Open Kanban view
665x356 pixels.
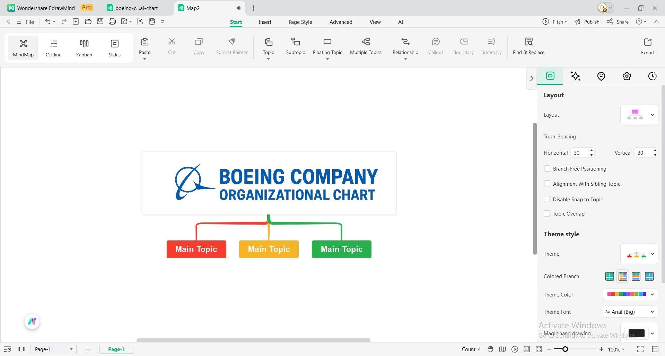pyautogui.click(x=84, y=47)
